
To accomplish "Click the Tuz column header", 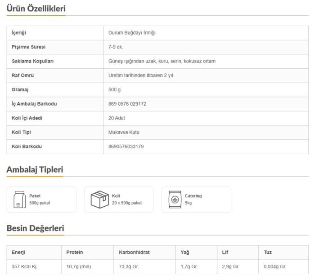I will coord(268,252).
